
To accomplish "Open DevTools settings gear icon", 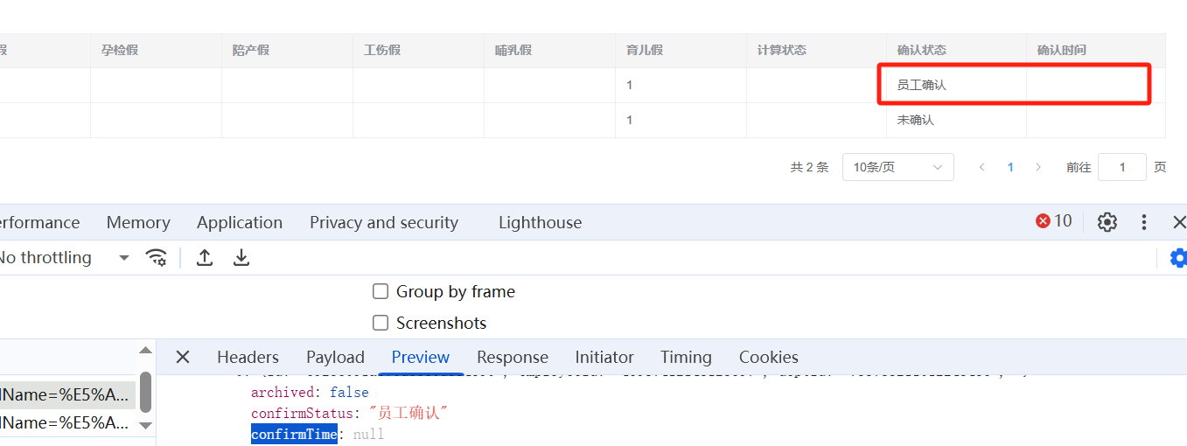I will pos(1107,222).
